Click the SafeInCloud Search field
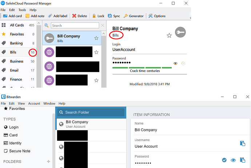Viewport: 251px width, 168px height. [75, 25]
